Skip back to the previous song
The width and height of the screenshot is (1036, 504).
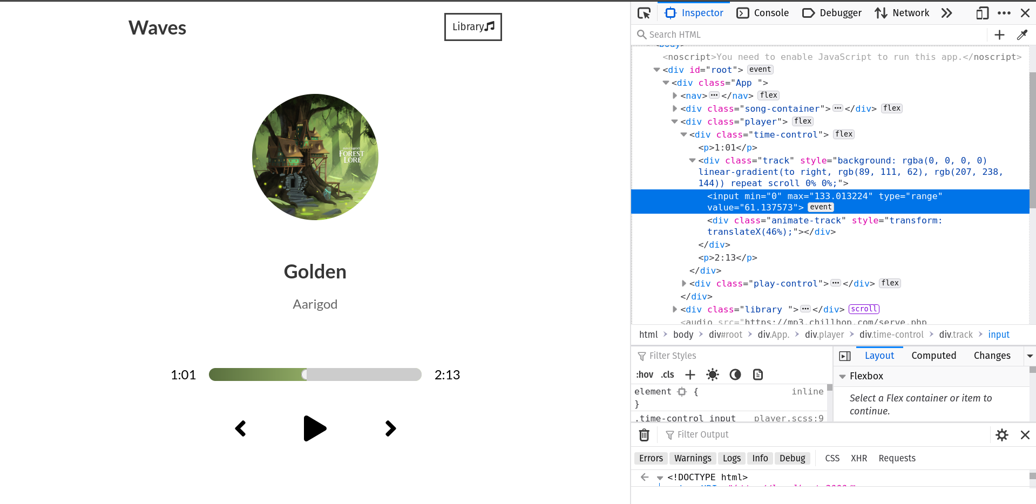point(241,428)
